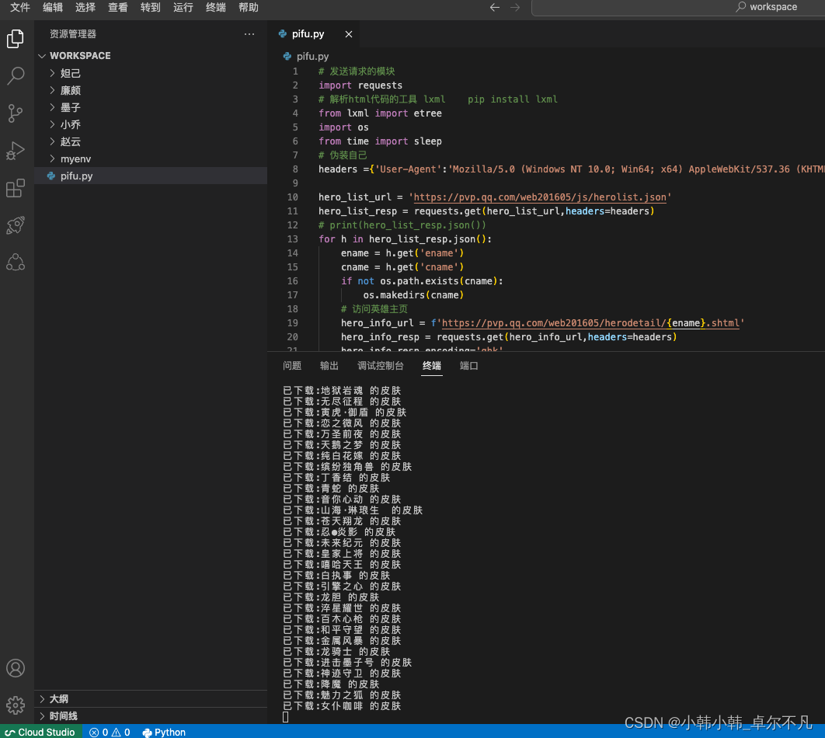The width and height of the screenshot is (825, 738).
Task: Switch to the 端口 panel tab
Action: [x=468, y=366]
